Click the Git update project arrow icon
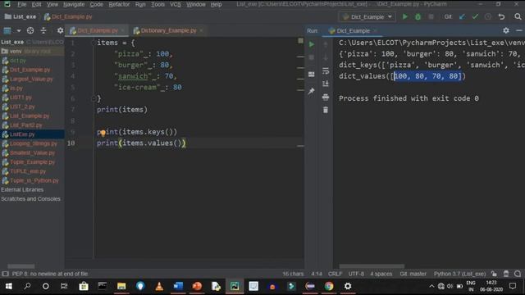The height and width of the screenshot is (295, 525). (462, 16)
